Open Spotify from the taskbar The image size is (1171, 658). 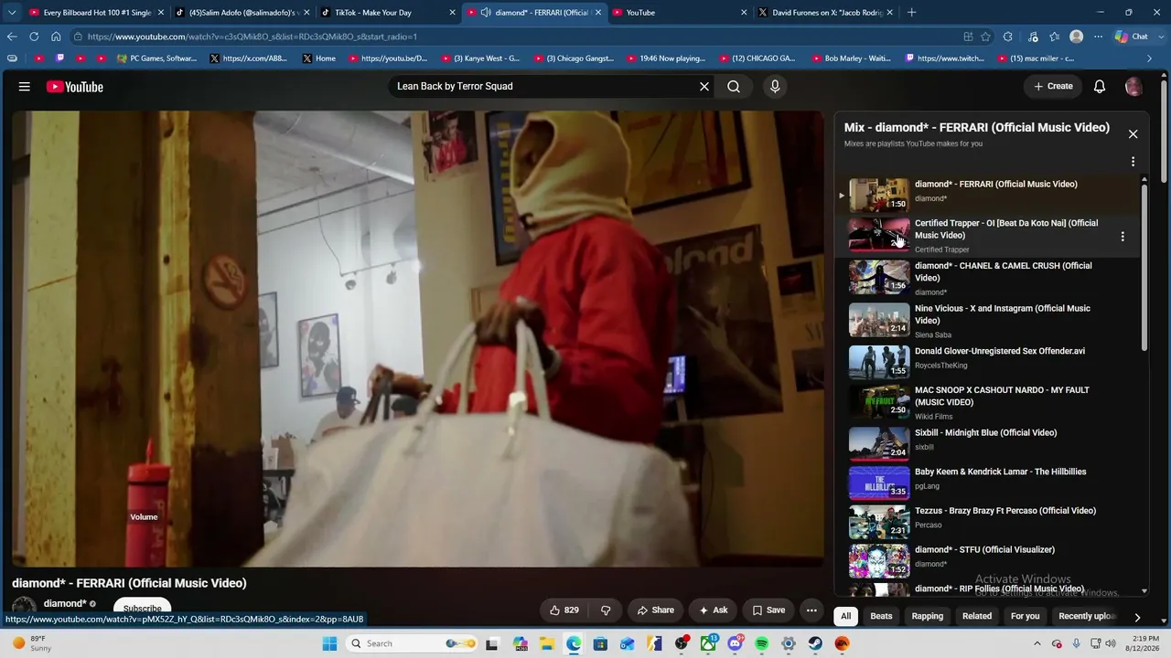coord(762,643)
